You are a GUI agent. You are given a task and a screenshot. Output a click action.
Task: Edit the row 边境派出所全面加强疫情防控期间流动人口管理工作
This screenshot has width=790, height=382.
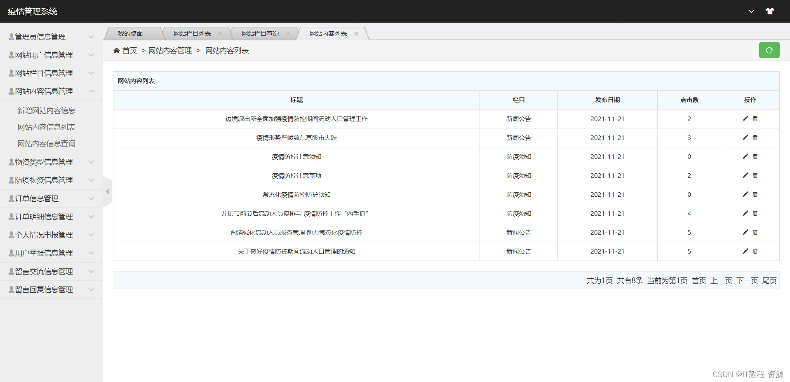point(745,119)
